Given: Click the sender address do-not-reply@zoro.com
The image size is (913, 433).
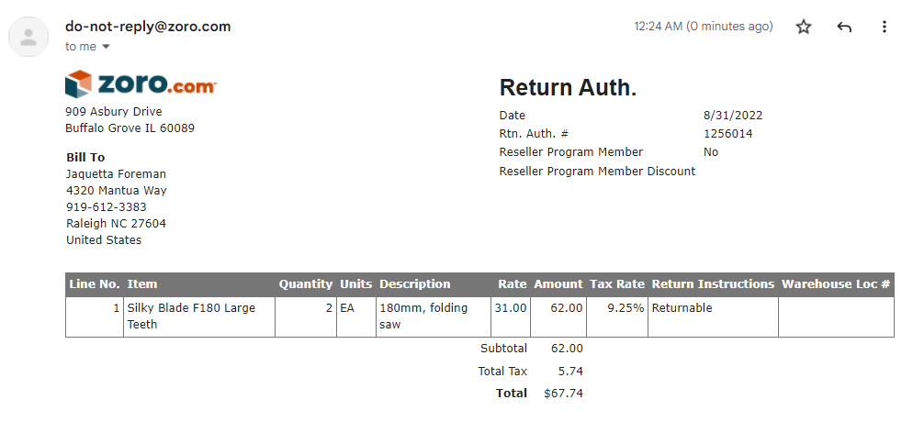Looking at the screenshot, I should pyautogui.click(x=148, y=27).
